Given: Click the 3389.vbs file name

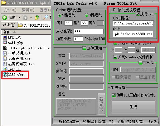Looking at the screenshot, I should pyautogui.click(x=15, y=75).
